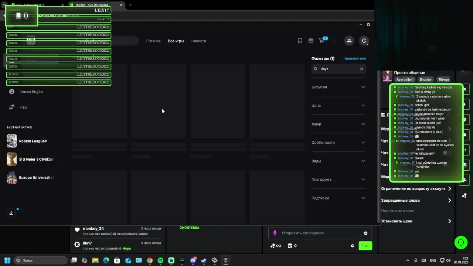Focus the dayz filter search field
Image resolution: width=473 pixels, height=266 pixels.
pyautogui.click(x=338, y=69)
